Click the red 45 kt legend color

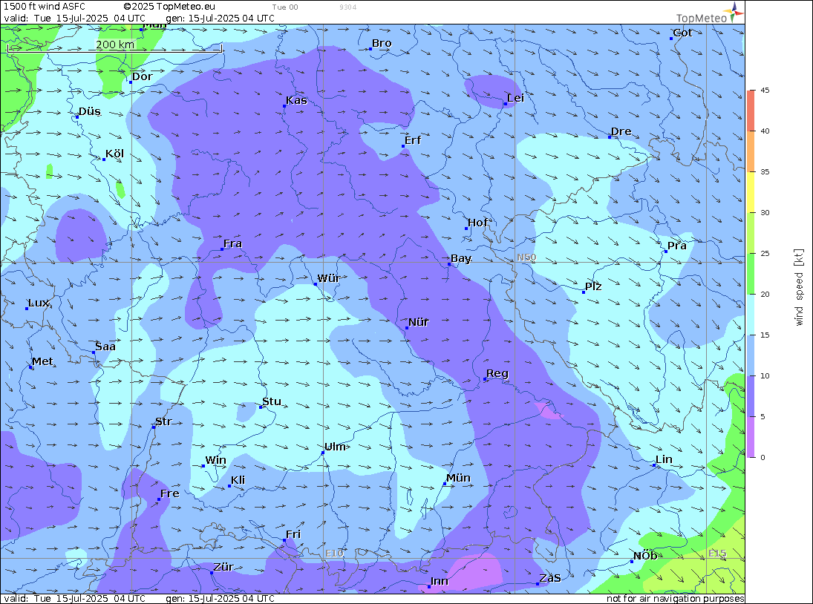[751, 110]
